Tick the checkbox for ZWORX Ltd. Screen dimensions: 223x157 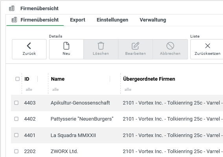tap(17, 152)
